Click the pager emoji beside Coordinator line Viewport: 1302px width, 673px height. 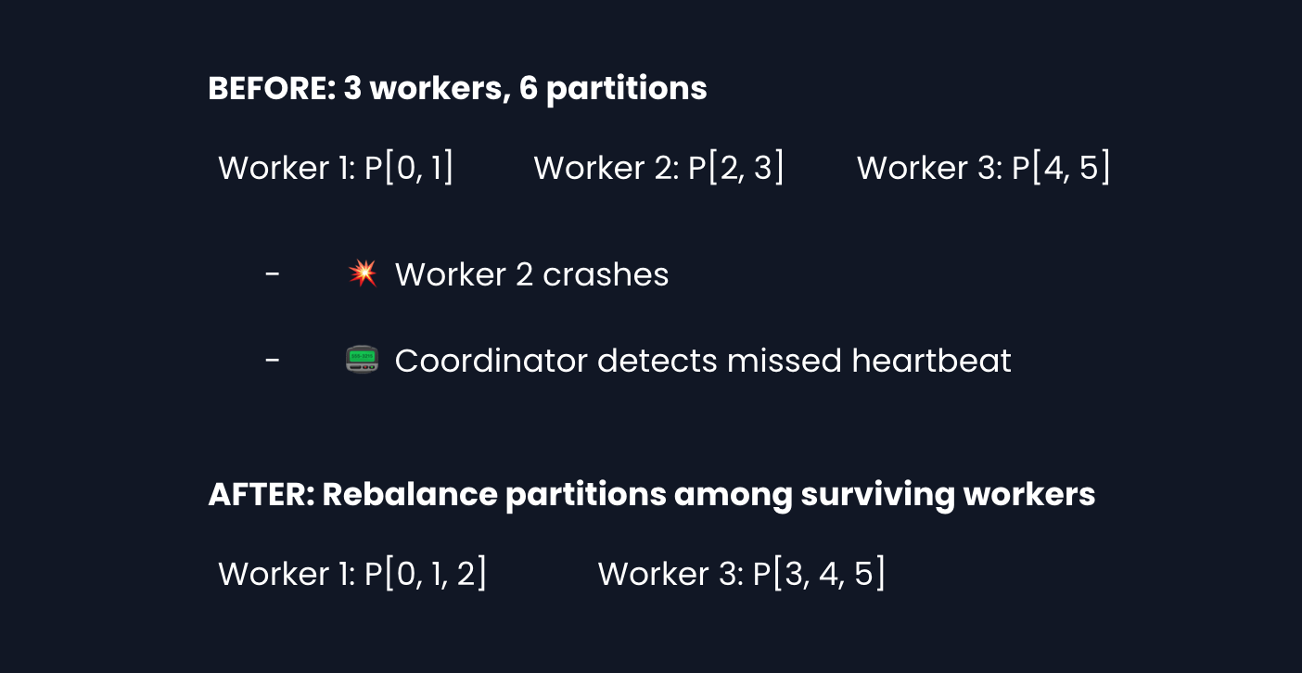[x=362, y=360]
